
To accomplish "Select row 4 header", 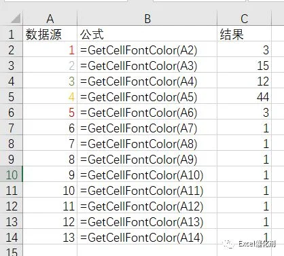I will coord(12,80).
